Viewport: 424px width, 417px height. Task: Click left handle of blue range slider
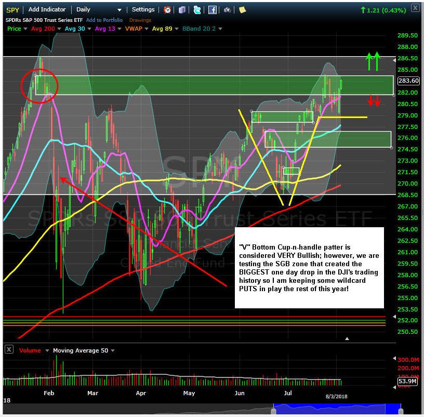click(273, 411)
